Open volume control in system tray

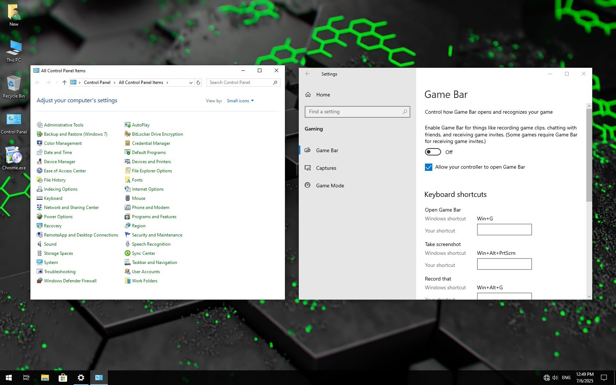click(555, 378)
